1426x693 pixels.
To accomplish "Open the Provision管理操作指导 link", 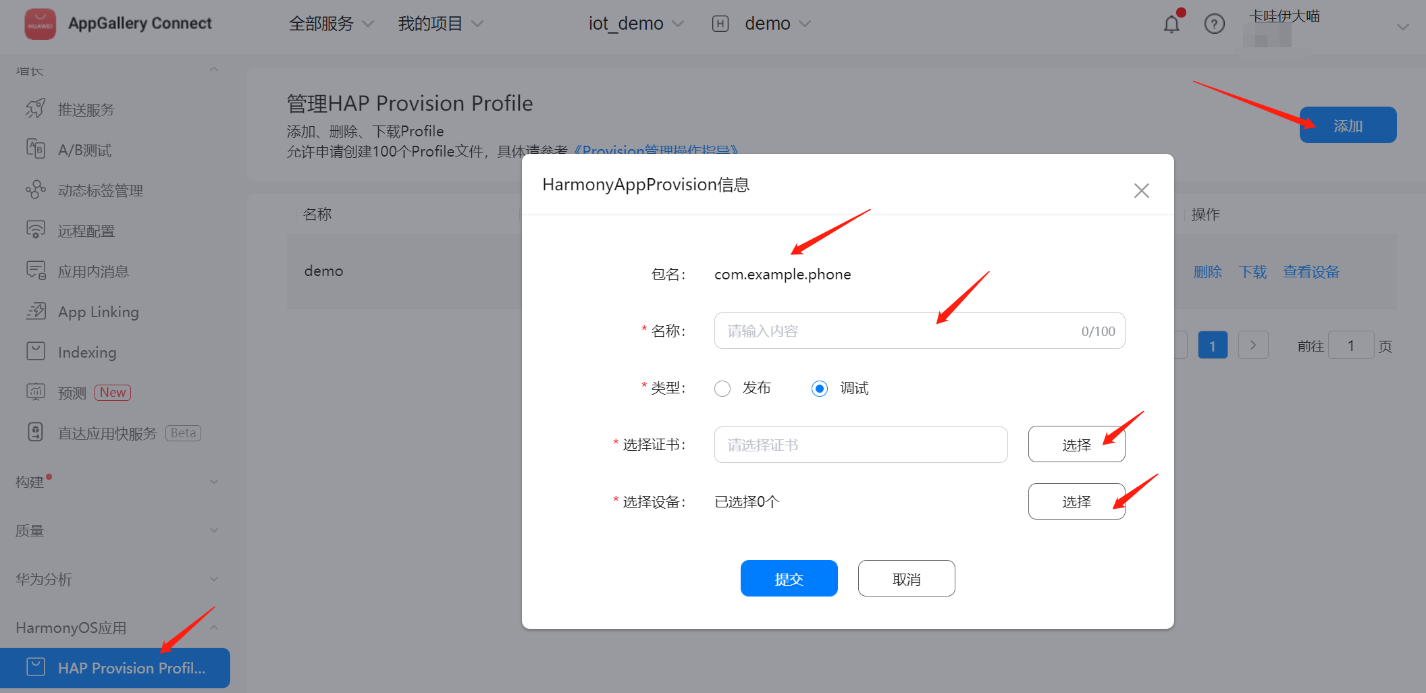I will coord(656,150).
